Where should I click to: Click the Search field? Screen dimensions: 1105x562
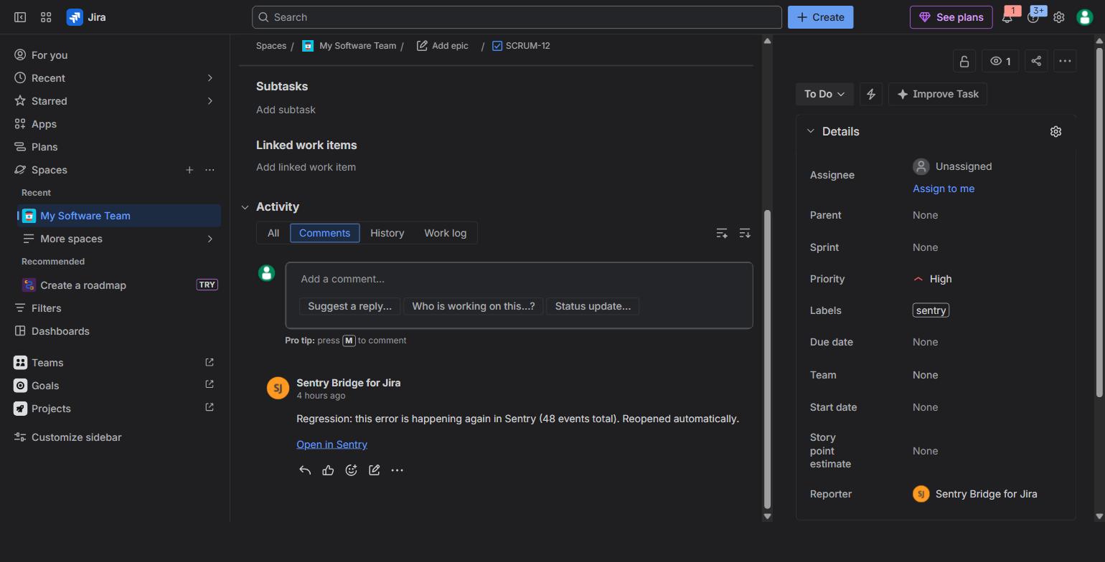pos(517,17)
